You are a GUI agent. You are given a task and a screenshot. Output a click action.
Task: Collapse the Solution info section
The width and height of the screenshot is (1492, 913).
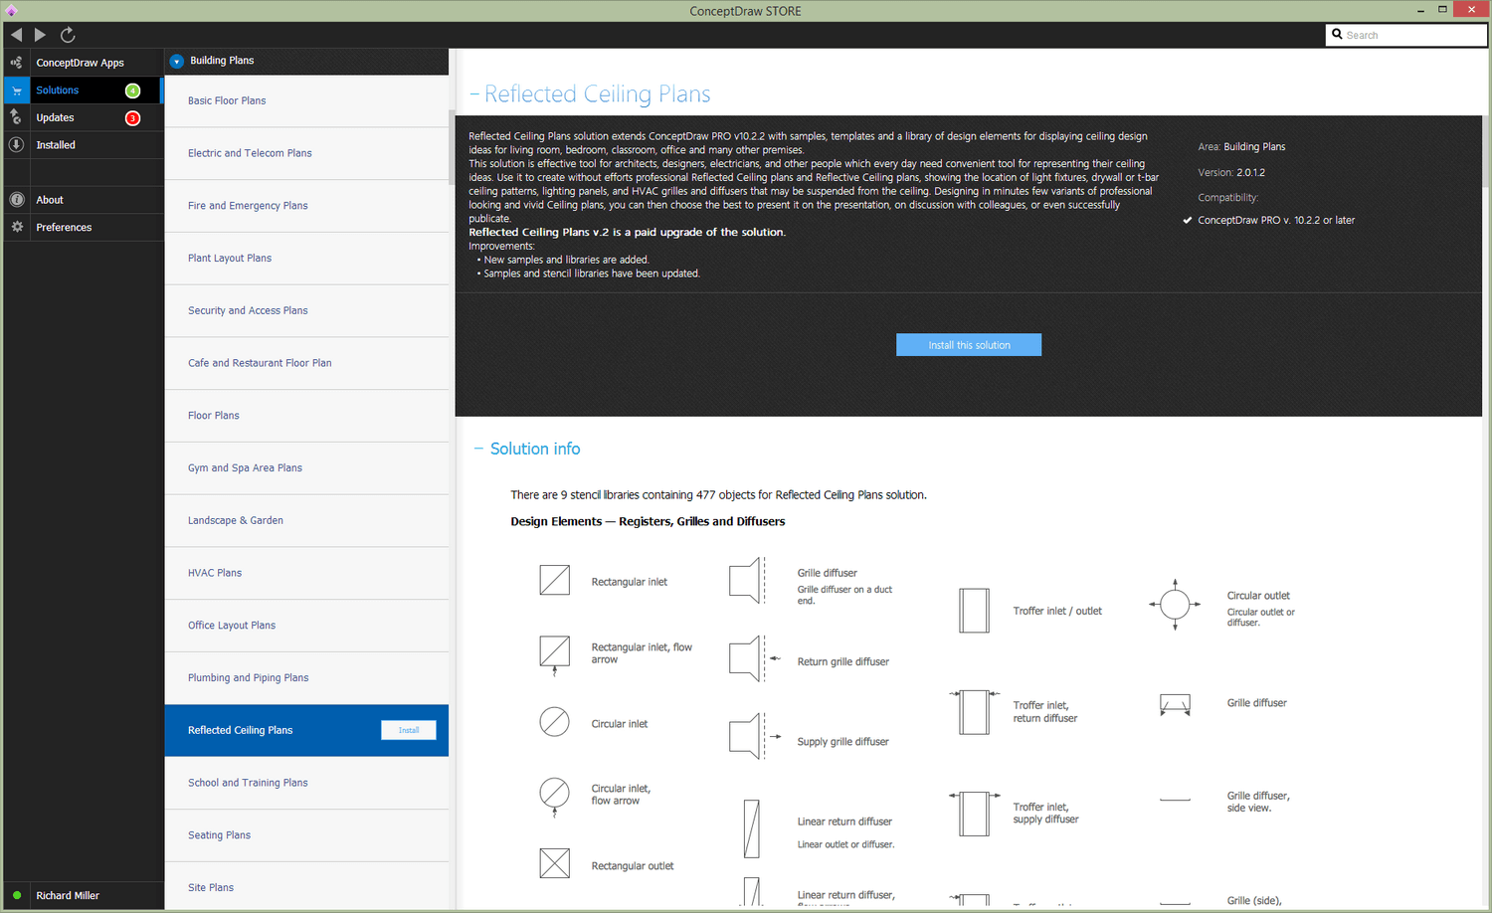click(478, 450)
